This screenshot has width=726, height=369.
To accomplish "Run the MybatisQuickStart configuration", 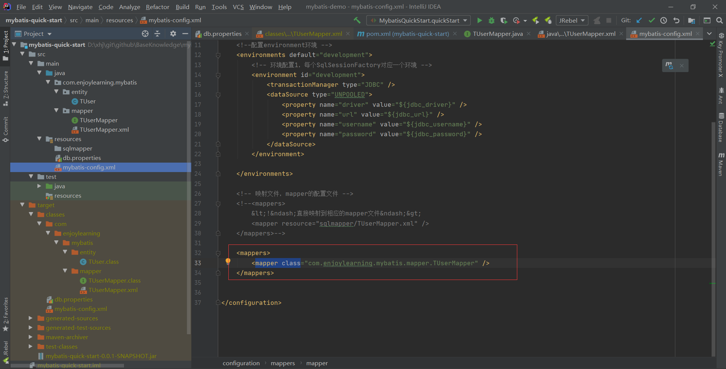I will [479, 20].
